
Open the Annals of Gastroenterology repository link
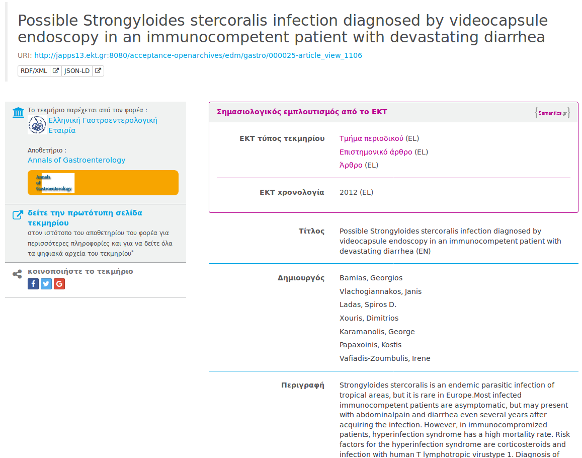click(76, 160)
